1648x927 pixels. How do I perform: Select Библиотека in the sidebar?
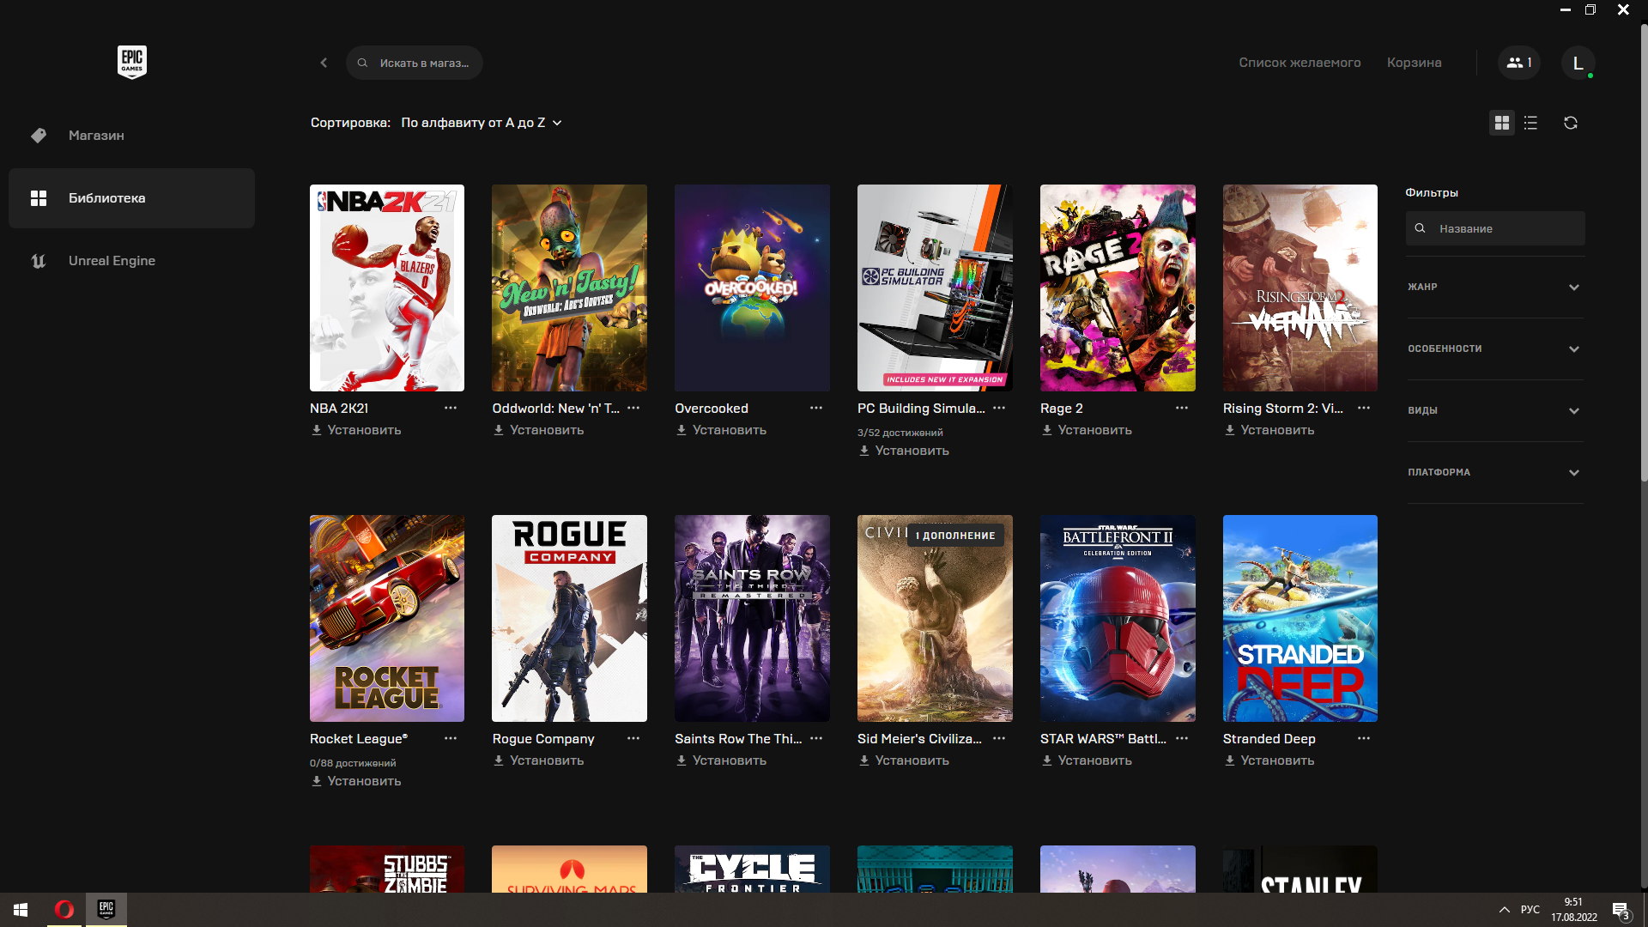click(x=131, y=198)
